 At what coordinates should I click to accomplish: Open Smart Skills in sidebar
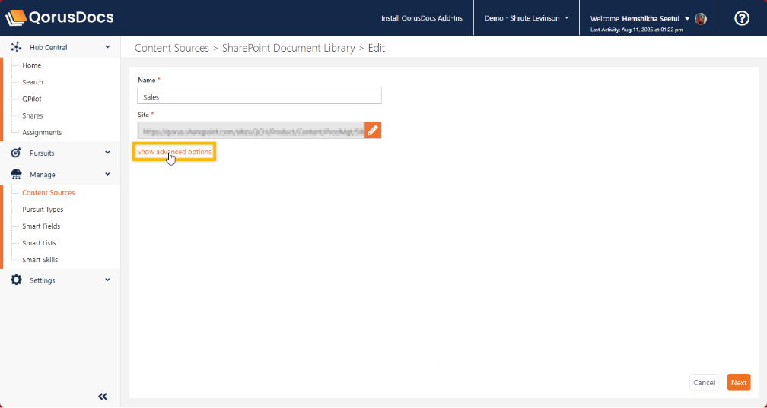[x=40, y=260]
